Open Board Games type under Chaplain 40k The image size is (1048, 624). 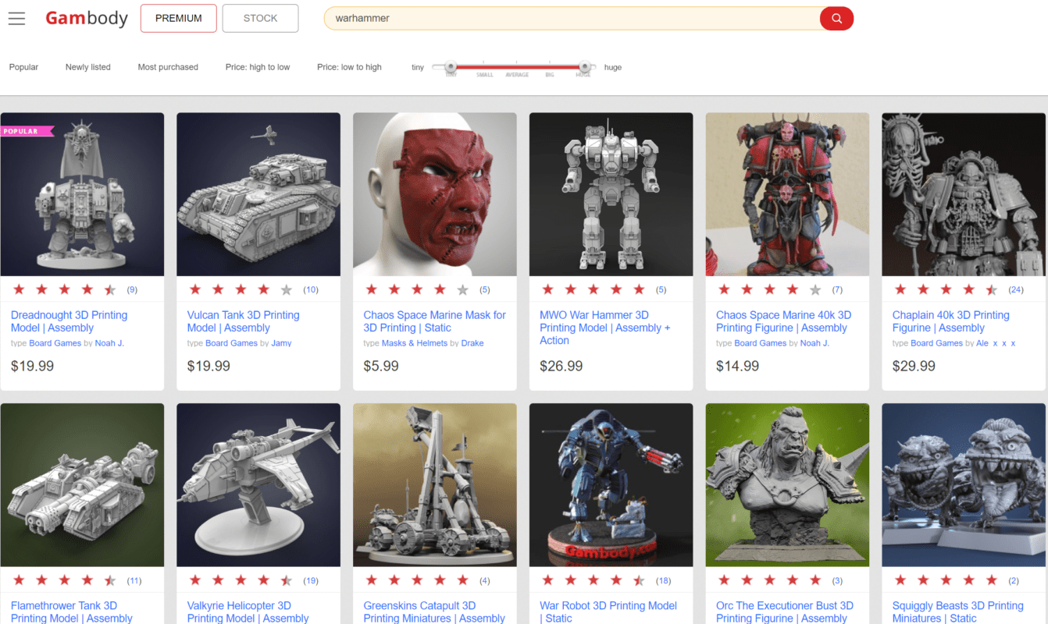(x=936, y=343)
